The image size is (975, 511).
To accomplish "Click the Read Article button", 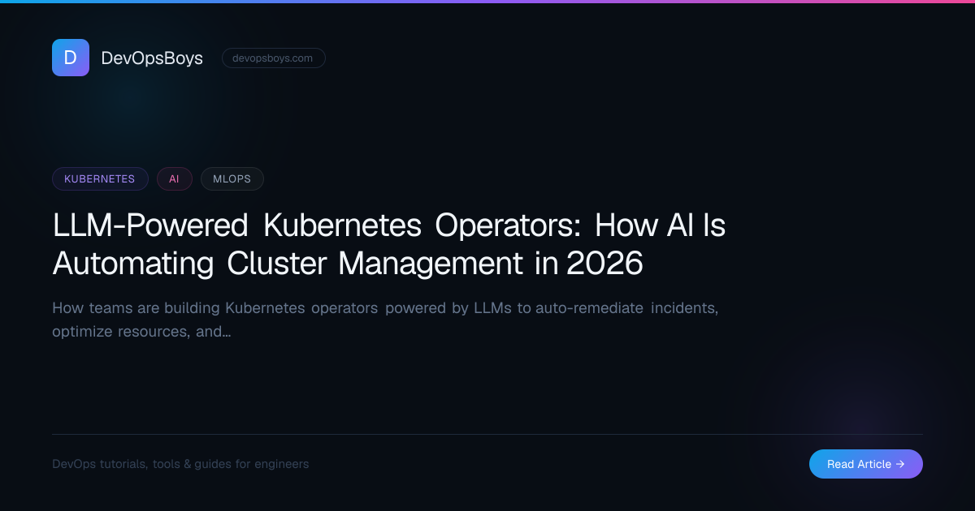I will (866, 464).
